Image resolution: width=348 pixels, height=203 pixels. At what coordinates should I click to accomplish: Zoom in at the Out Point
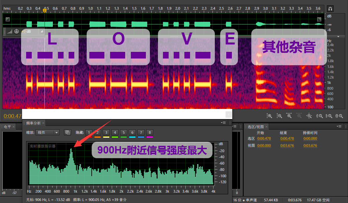pos(330,116)
